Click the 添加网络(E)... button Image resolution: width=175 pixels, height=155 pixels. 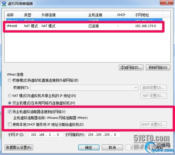point(131,67)
